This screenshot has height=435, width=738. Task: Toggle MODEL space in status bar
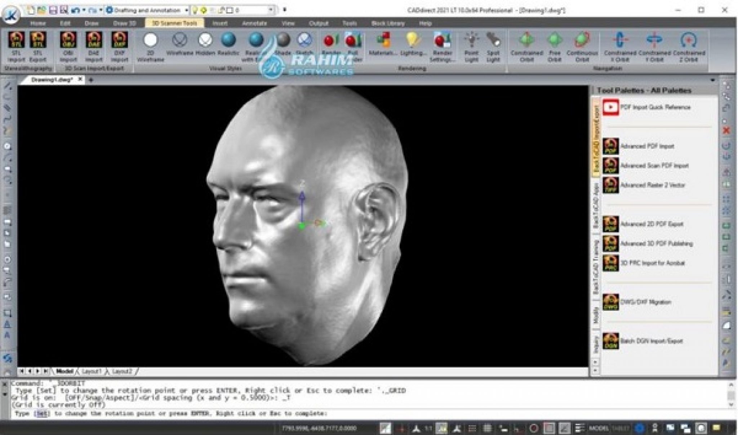599,428
